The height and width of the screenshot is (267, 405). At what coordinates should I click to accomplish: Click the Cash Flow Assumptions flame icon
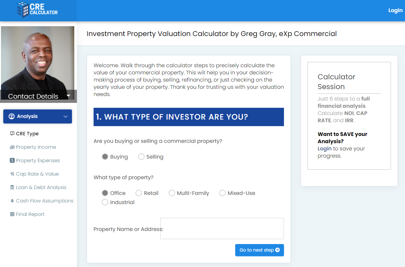tap(12, 201)
